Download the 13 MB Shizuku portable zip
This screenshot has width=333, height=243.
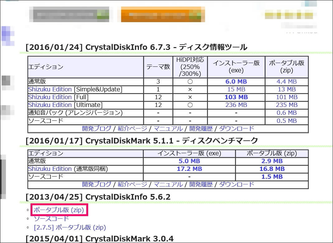click(287, 90)
